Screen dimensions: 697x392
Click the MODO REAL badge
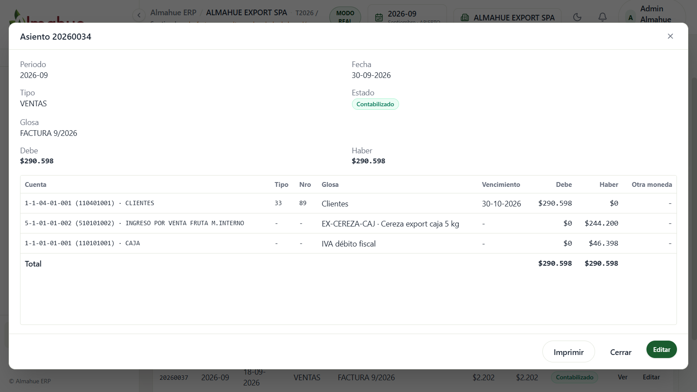click(345, 17)
